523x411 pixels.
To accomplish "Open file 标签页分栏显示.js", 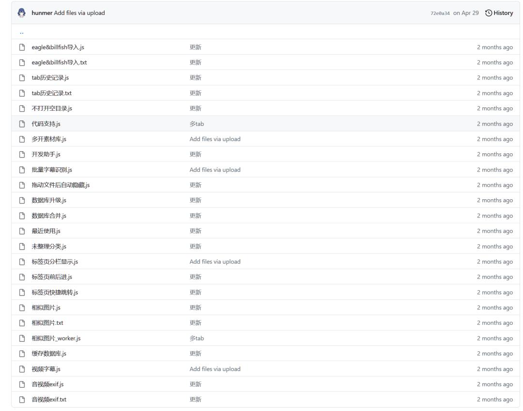I will [x=55, y=262].
